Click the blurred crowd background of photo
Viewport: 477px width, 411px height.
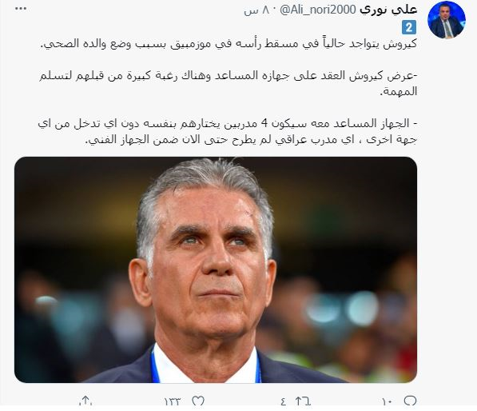point(350,305)
